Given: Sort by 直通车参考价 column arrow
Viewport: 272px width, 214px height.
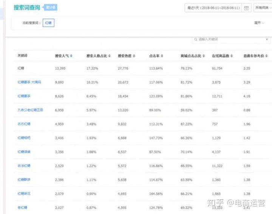Looking at the screenshot, I should (267, 56).
